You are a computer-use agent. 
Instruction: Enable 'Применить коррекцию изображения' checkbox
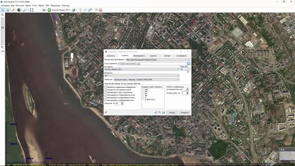tap(106, 87)
